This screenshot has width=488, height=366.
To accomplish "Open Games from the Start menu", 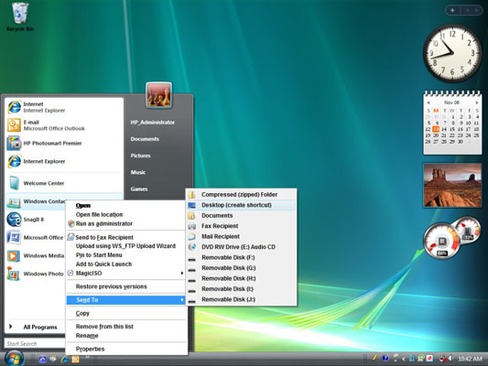I will coord(139,188).
